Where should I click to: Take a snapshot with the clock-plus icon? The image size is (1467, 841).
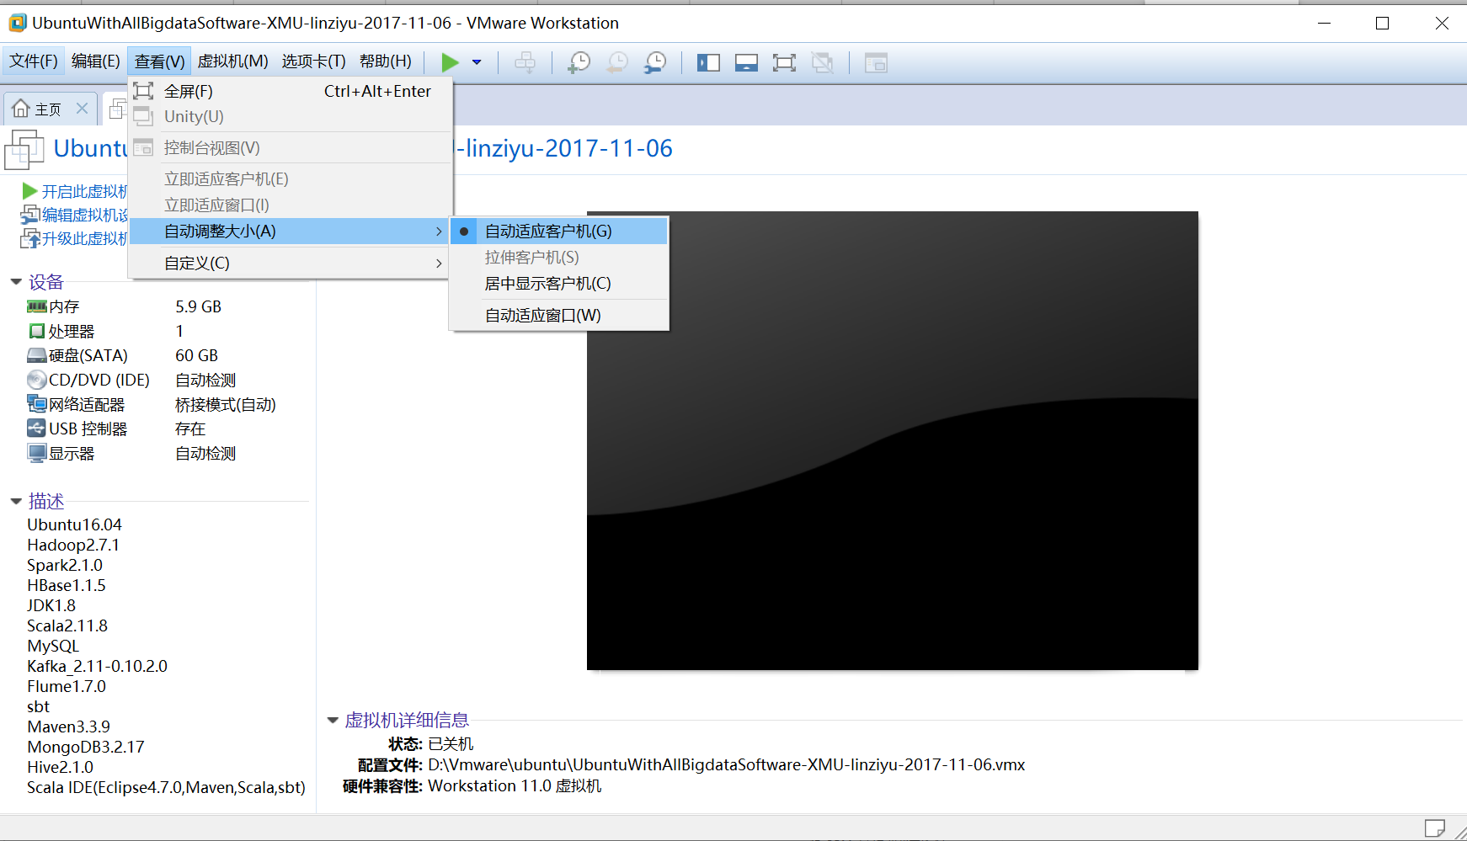(579, 62)
